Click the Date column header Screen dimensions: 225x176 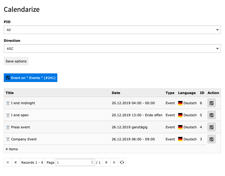tap(116, 93)
